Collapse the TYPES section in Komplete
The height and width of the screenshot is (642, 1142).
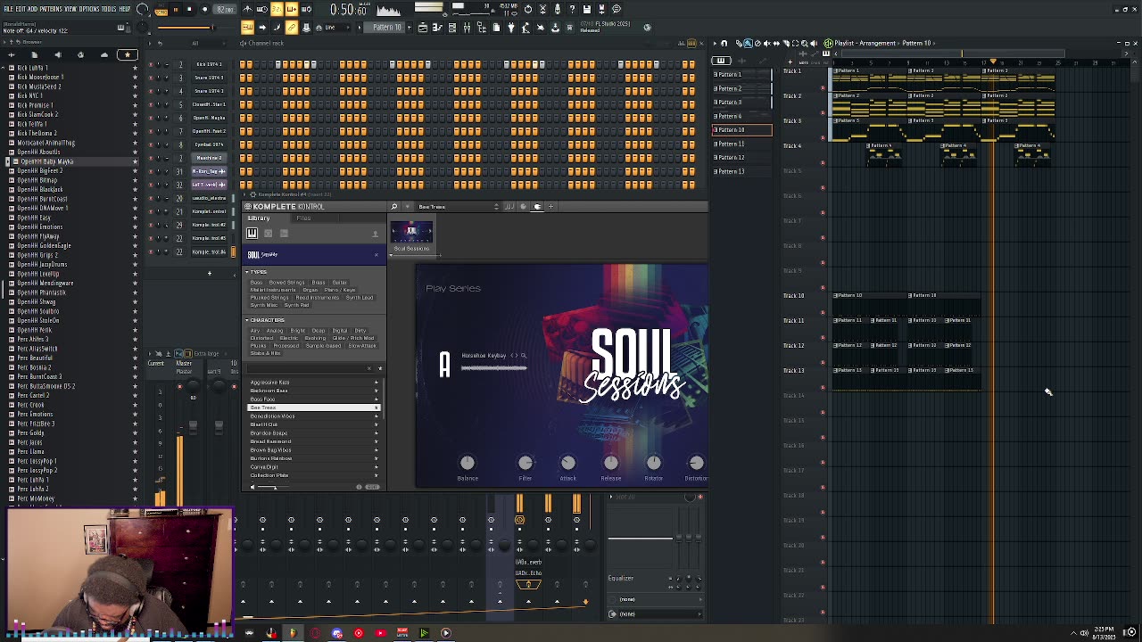(x=247, y=272)
